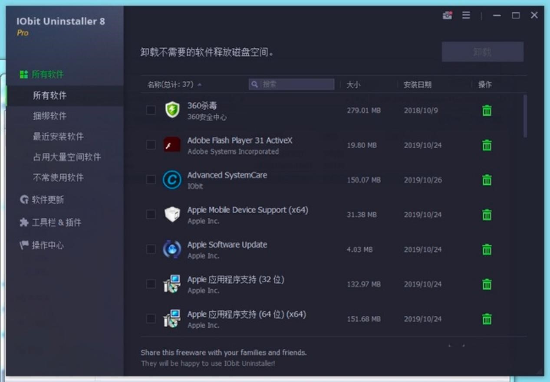Click the gift promotion icon near the window controls
The width and height of the screenshot is (550, 382).
pyautogui.click(x=447, y=15)
